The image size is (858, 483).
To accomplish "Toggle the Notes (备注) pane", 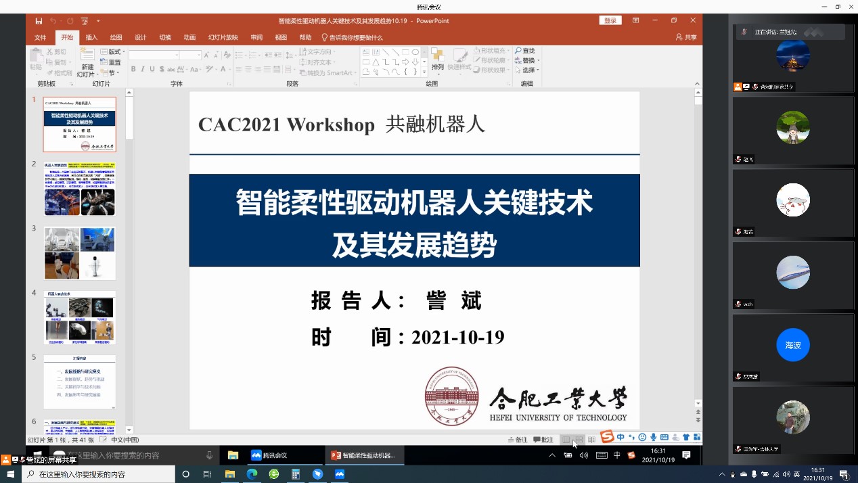I will pyautogui.click(x=518, y=439).
